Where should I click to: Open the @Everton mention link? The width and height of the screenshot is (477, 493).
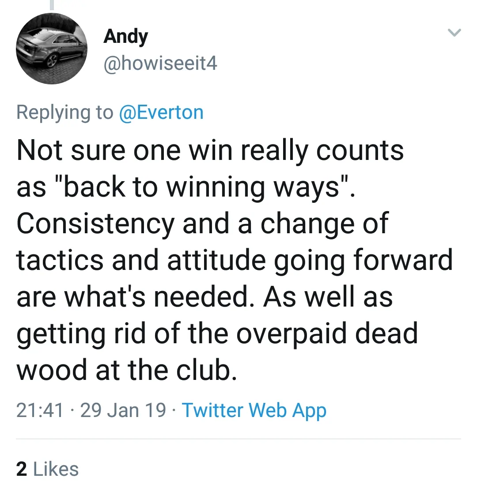[161, 112]
